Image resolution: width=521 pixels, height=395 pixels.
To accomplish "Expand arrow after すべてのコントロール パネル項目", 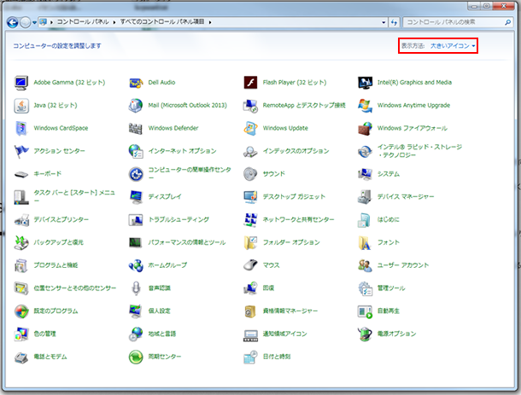I will pyautogui.click(x=210, y=22).
